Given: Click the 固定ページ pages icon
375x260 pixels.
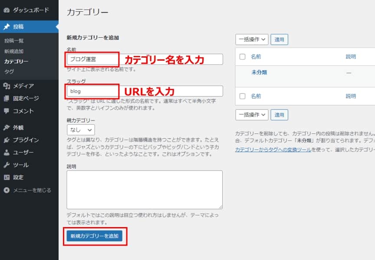Looking at the screenshot, I should click(7, 98).
